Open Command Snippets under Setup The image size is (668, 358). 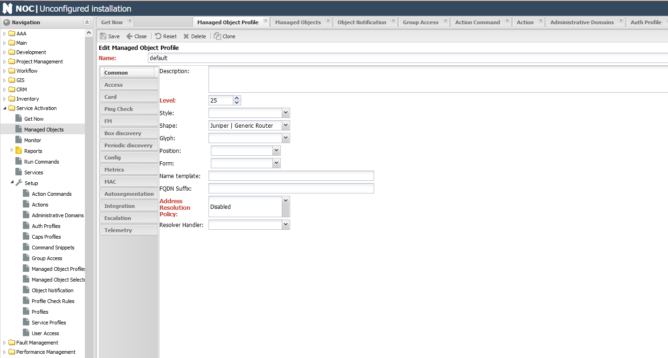(53, 248)
